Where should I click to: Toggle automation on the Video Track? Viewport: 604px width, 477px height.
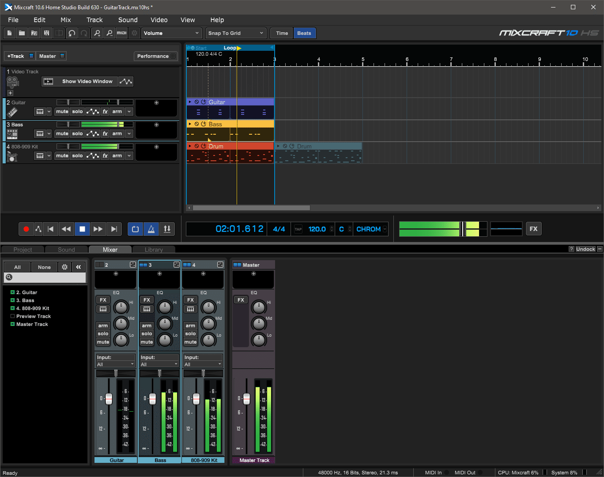[x=126, y=81]
